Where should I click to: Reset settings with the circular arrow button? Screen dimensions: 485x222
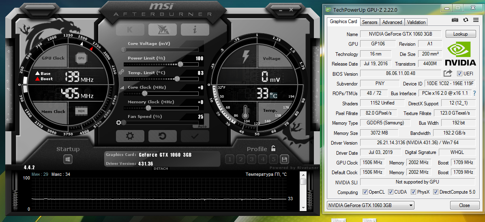[162, 136]
